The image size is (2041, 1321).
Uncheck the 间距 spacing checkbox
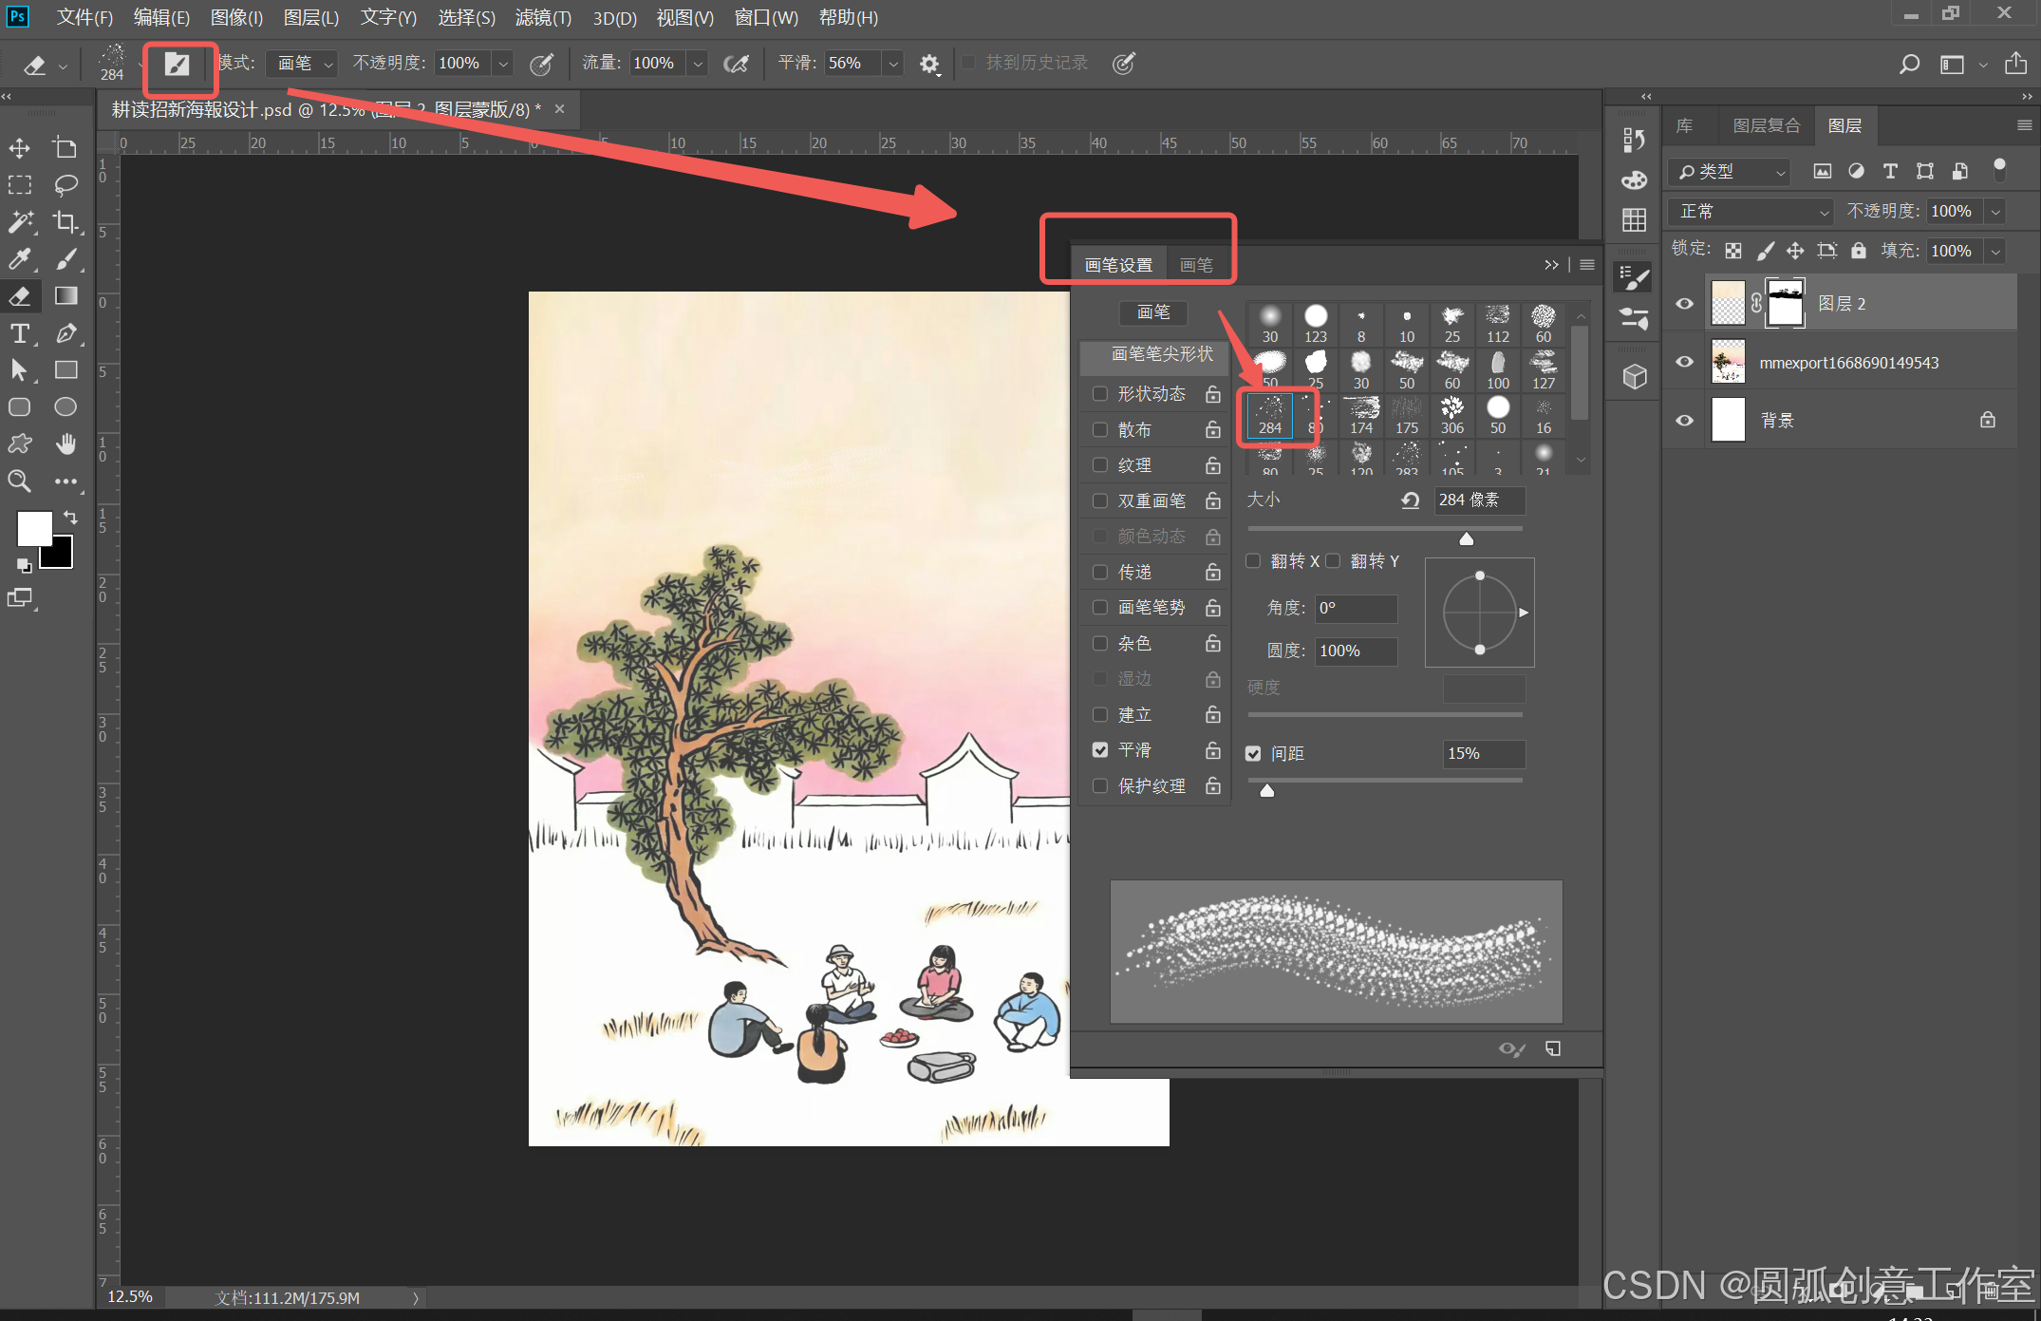coord(1253,753)
